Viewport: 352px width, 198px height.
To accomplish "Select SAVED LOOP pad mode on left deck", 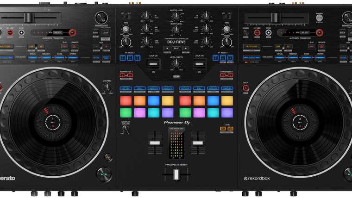I will pyautogui.click(x=154, y=88).
